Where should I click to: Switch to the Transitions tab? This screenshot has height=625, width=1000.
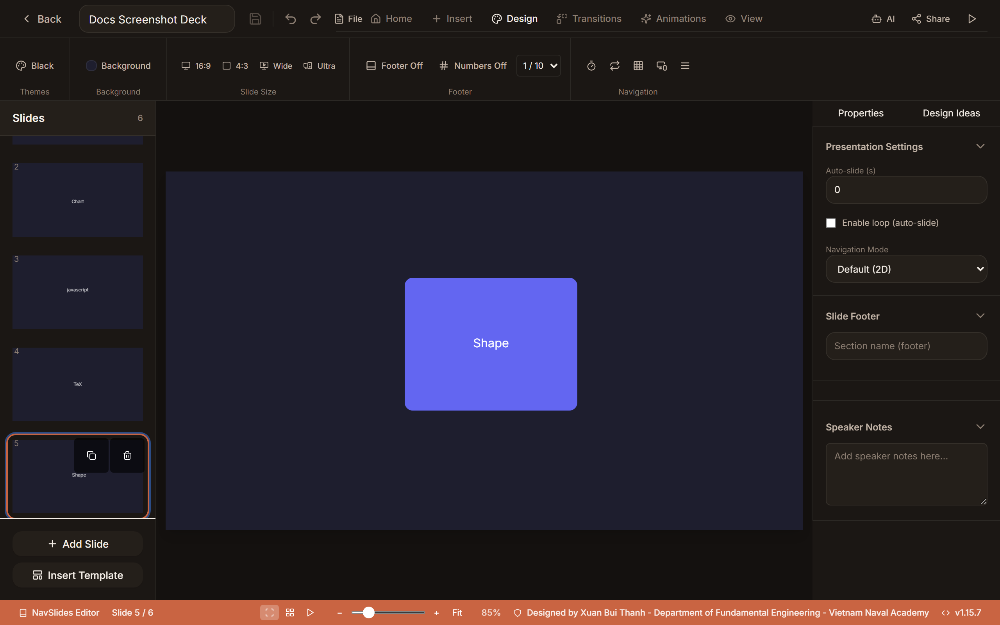click(x=589, y=19)
